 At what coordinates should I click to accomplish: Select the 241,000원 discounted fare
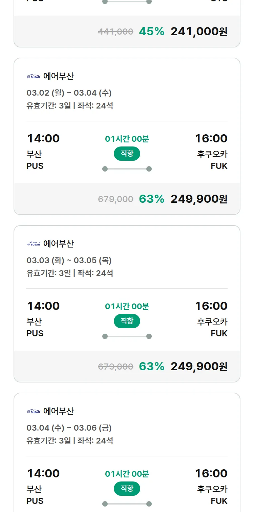[x=199, y=32]
